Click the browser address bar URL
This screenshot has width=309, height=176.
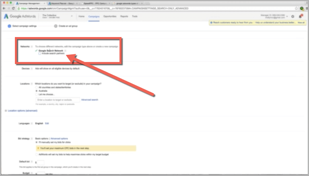click(105, 8)
